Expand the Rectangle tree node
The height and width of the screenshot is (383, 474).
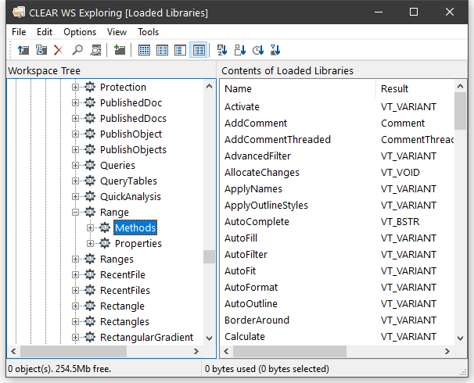pyautogui.click(x=76, y=306)
